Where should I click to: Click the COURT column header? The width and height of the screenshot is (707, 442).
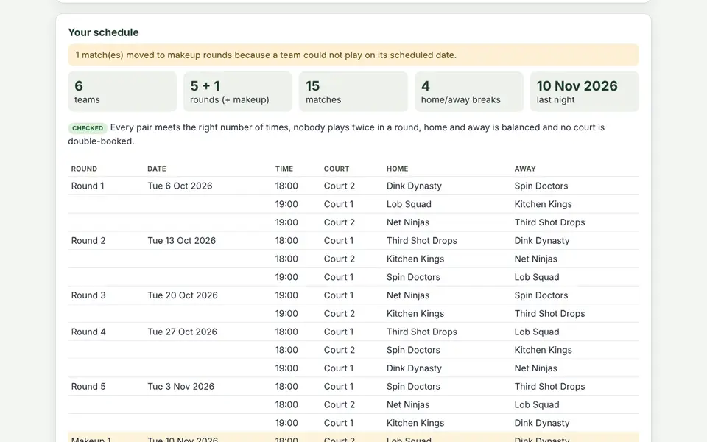coord(337,169)
